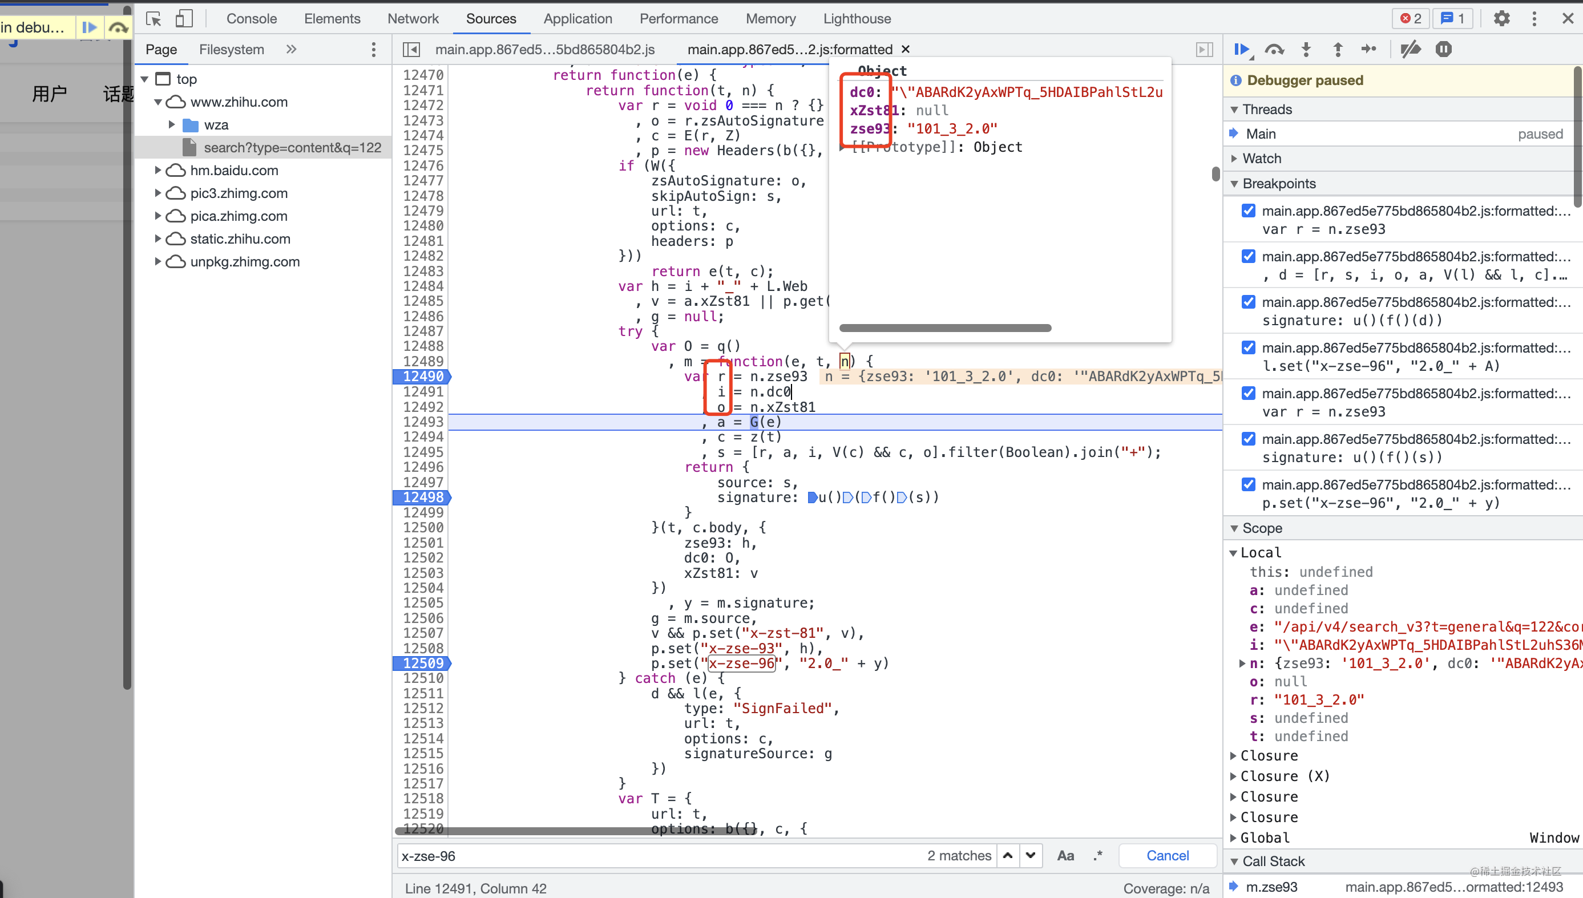Select the search?type=content&q=122 file

292,147
